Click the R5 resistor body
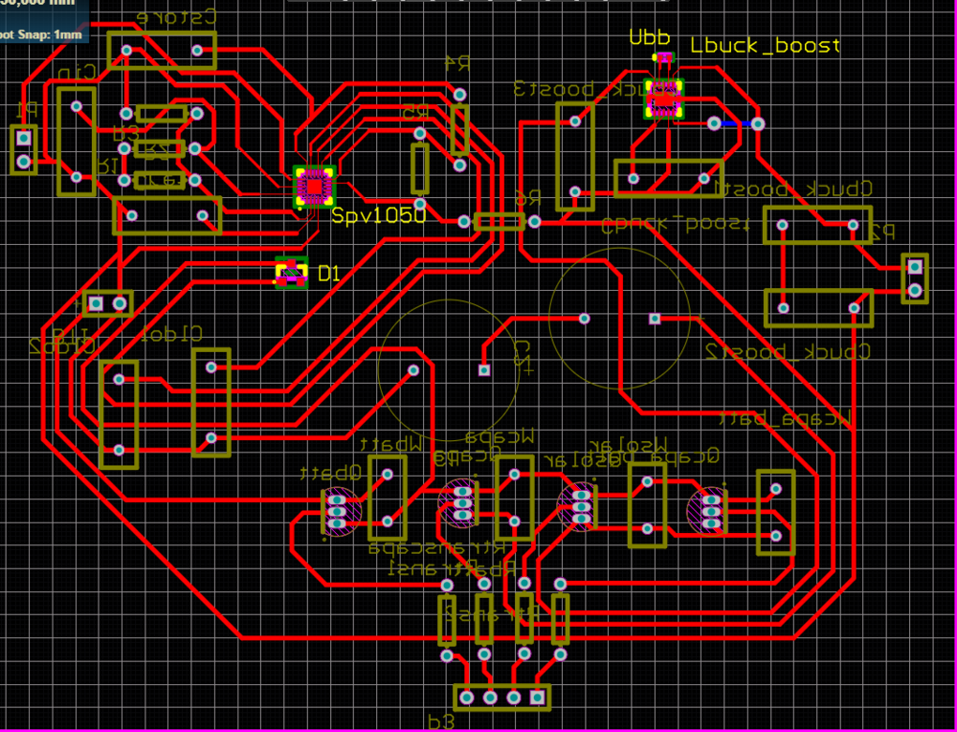 (419, 168)
